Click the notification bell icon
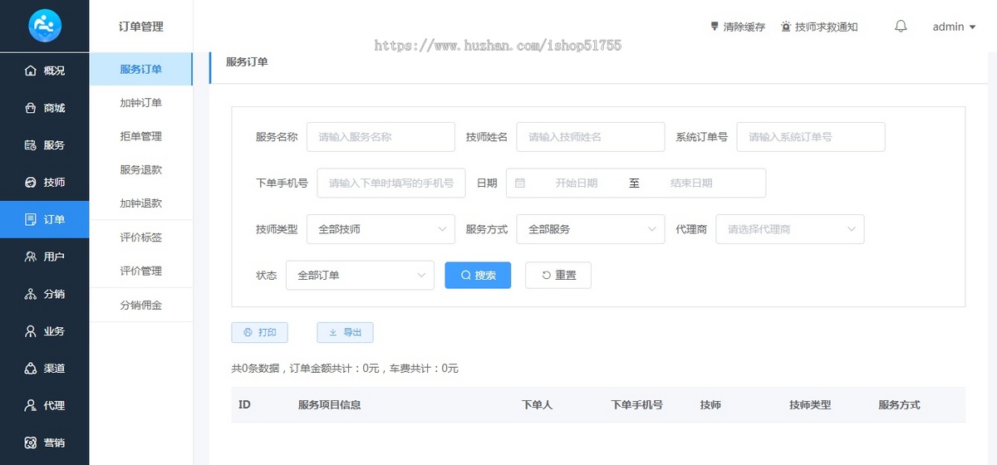This screenshot has height=465, width=997. [x=901, y=27]
